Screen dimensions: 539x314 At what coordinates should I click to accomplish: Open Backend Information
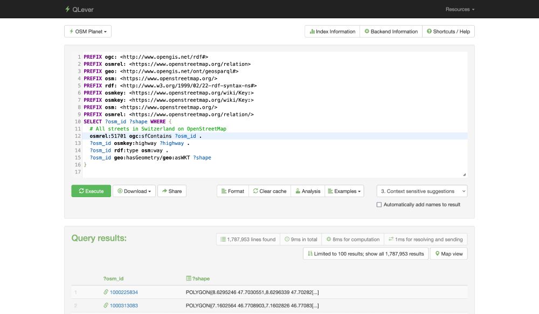[391, 31]
